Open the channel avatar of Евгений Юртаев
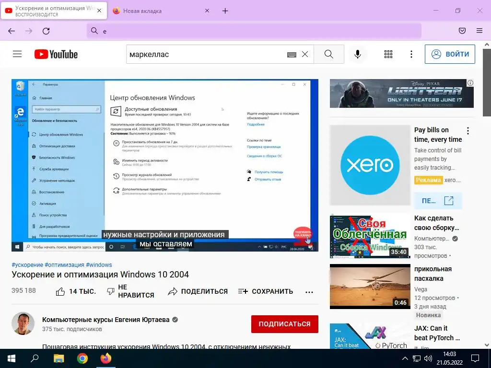 (23, 323)
